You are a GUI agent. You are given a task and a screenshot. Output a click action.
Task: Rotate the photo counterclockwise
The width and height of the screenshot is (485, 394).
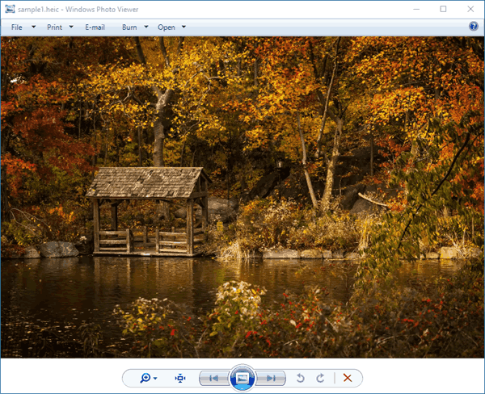[x=300, y=378]
